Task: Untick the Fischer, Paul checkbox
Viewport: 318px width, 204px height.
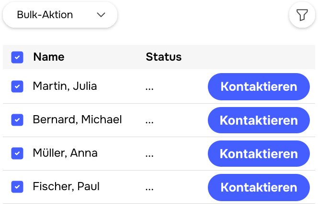Action: click(17, 187)
